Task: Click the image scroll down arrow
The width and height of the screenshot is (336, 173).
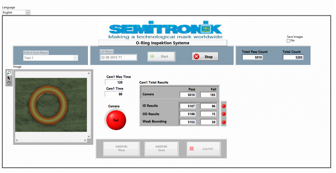Action: pos(89,136)
